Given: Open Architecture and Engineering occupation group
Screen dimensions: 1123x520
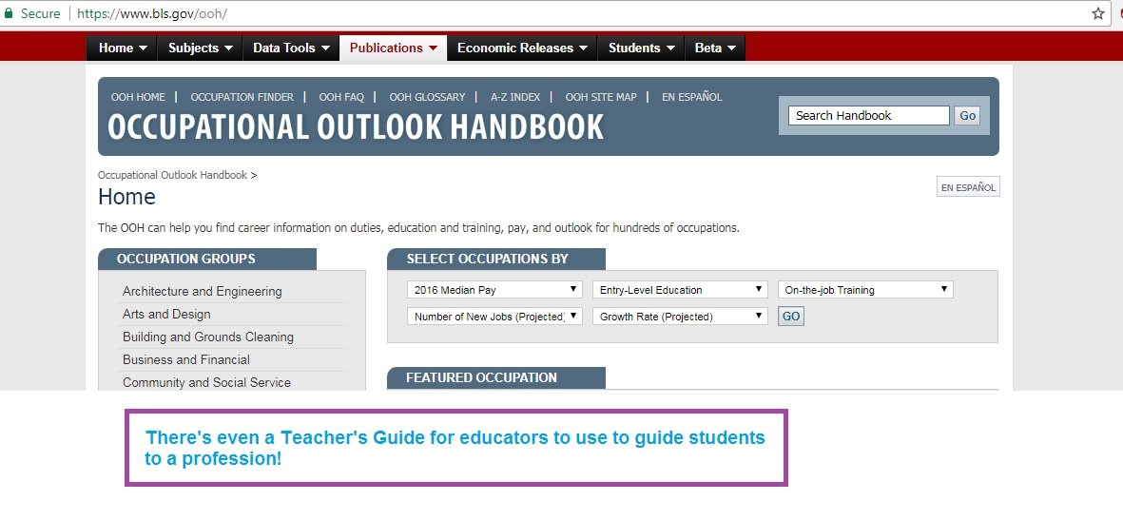Looking at the screenshot, I should pos(202,292).
